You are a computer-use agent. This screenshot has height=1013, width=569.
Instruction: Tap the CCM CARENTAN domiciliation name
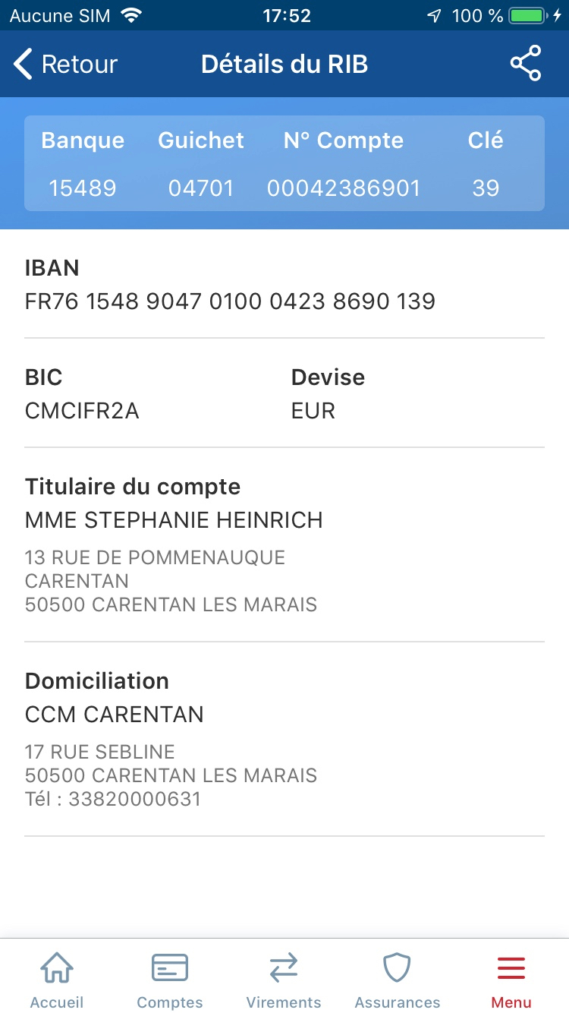pyautogui.click(x=115, y=715)
